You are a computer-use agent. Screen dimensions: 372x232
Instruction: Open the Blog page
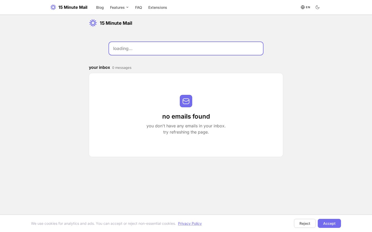click(100, 7)
